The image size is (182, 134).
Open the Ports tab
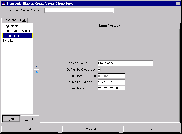tap(23, 21)
